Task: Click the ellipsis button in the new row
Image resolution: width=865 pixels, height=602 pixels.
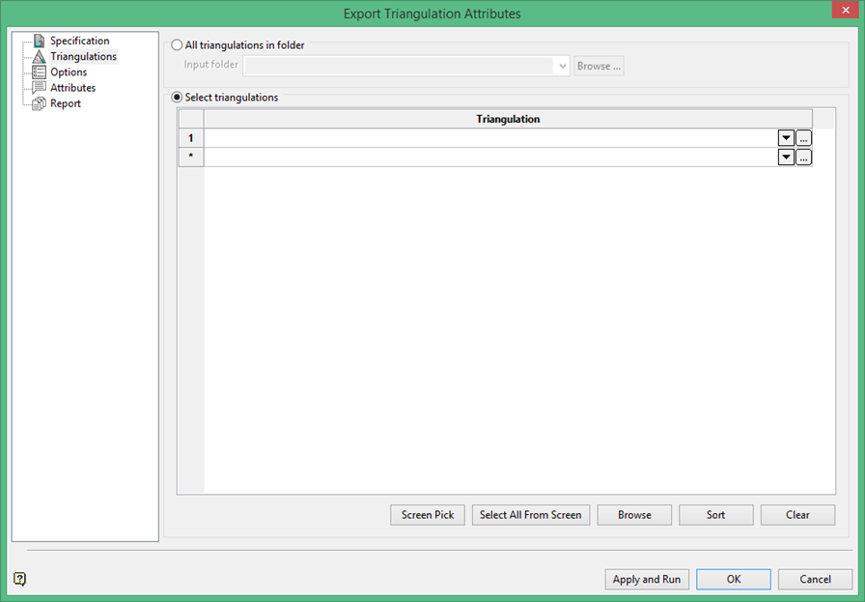Action: [803, 158]
